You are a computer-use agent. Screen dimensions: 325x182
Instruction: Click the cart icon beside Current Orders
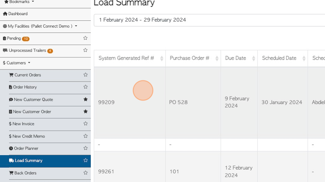click(11, 75)
